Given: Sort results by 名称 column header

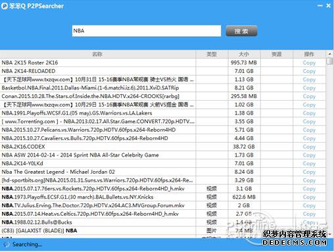Looking at the screenshot, I should click(98, 54).
